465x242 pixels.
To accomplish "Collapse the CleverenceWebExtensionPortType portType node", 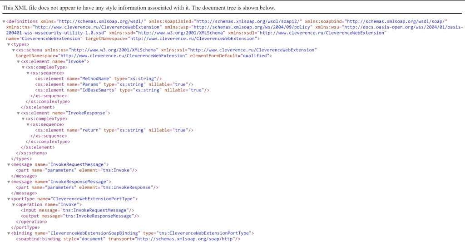I will pos(9,199).
